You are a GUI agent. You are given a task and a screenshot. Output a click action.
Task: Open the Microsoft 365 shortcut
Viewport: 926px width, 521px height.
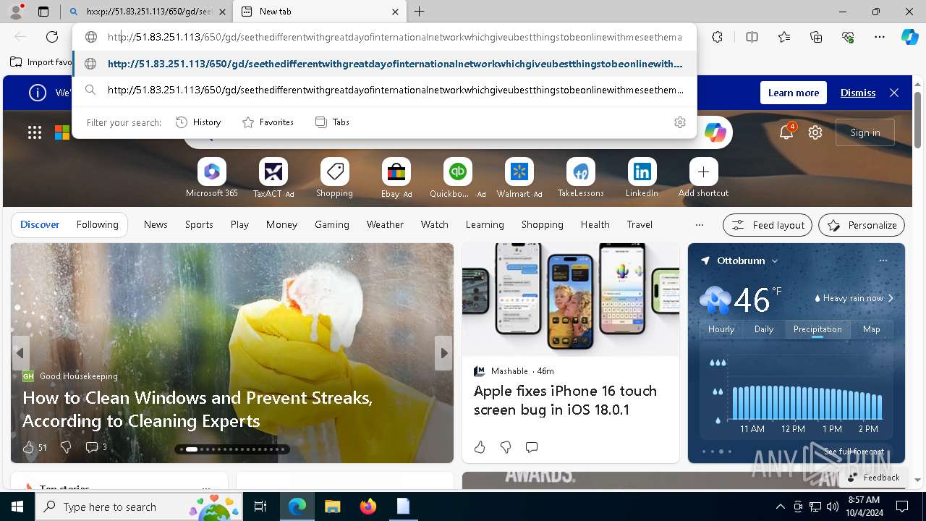coord(211,178)
